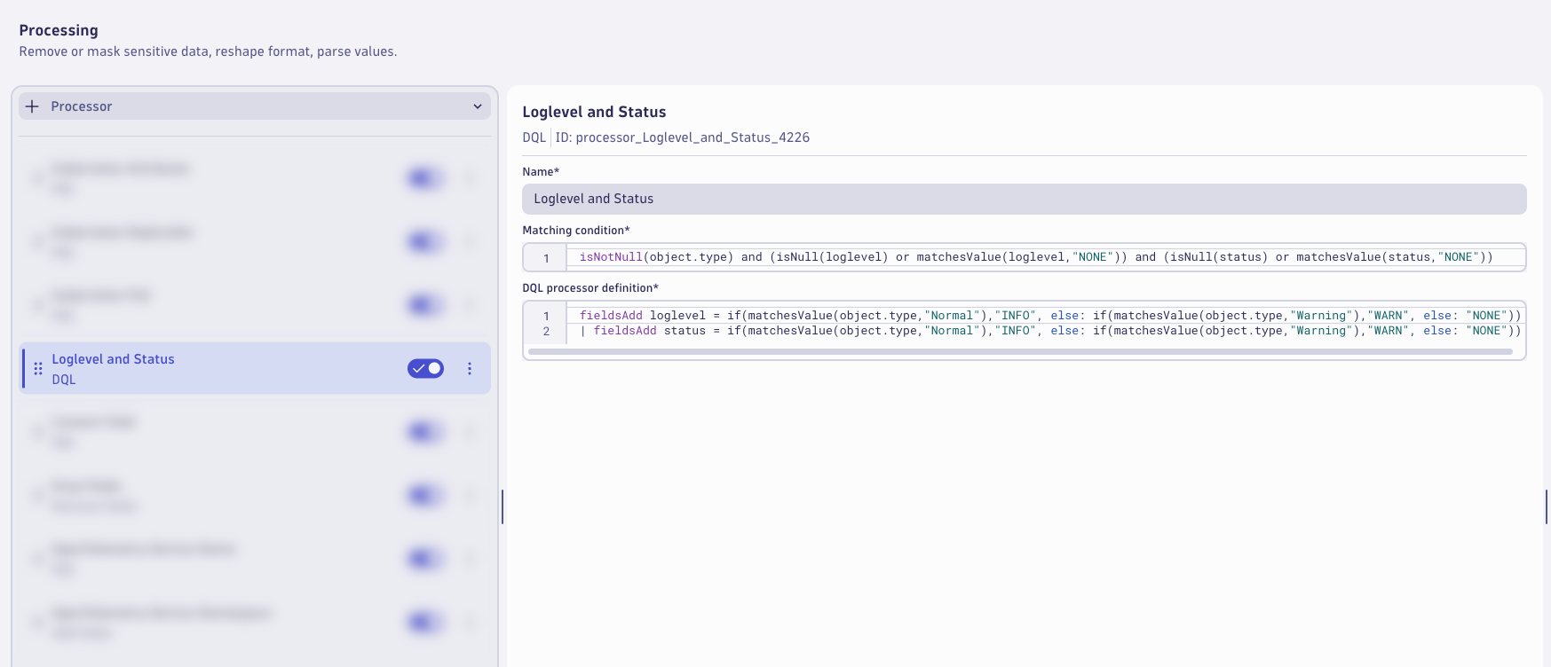This screenshot has width=1551, height=667.
Task: Click the horizontal scrollbar in DQL definition editor
Action: tap(1020, 351)
